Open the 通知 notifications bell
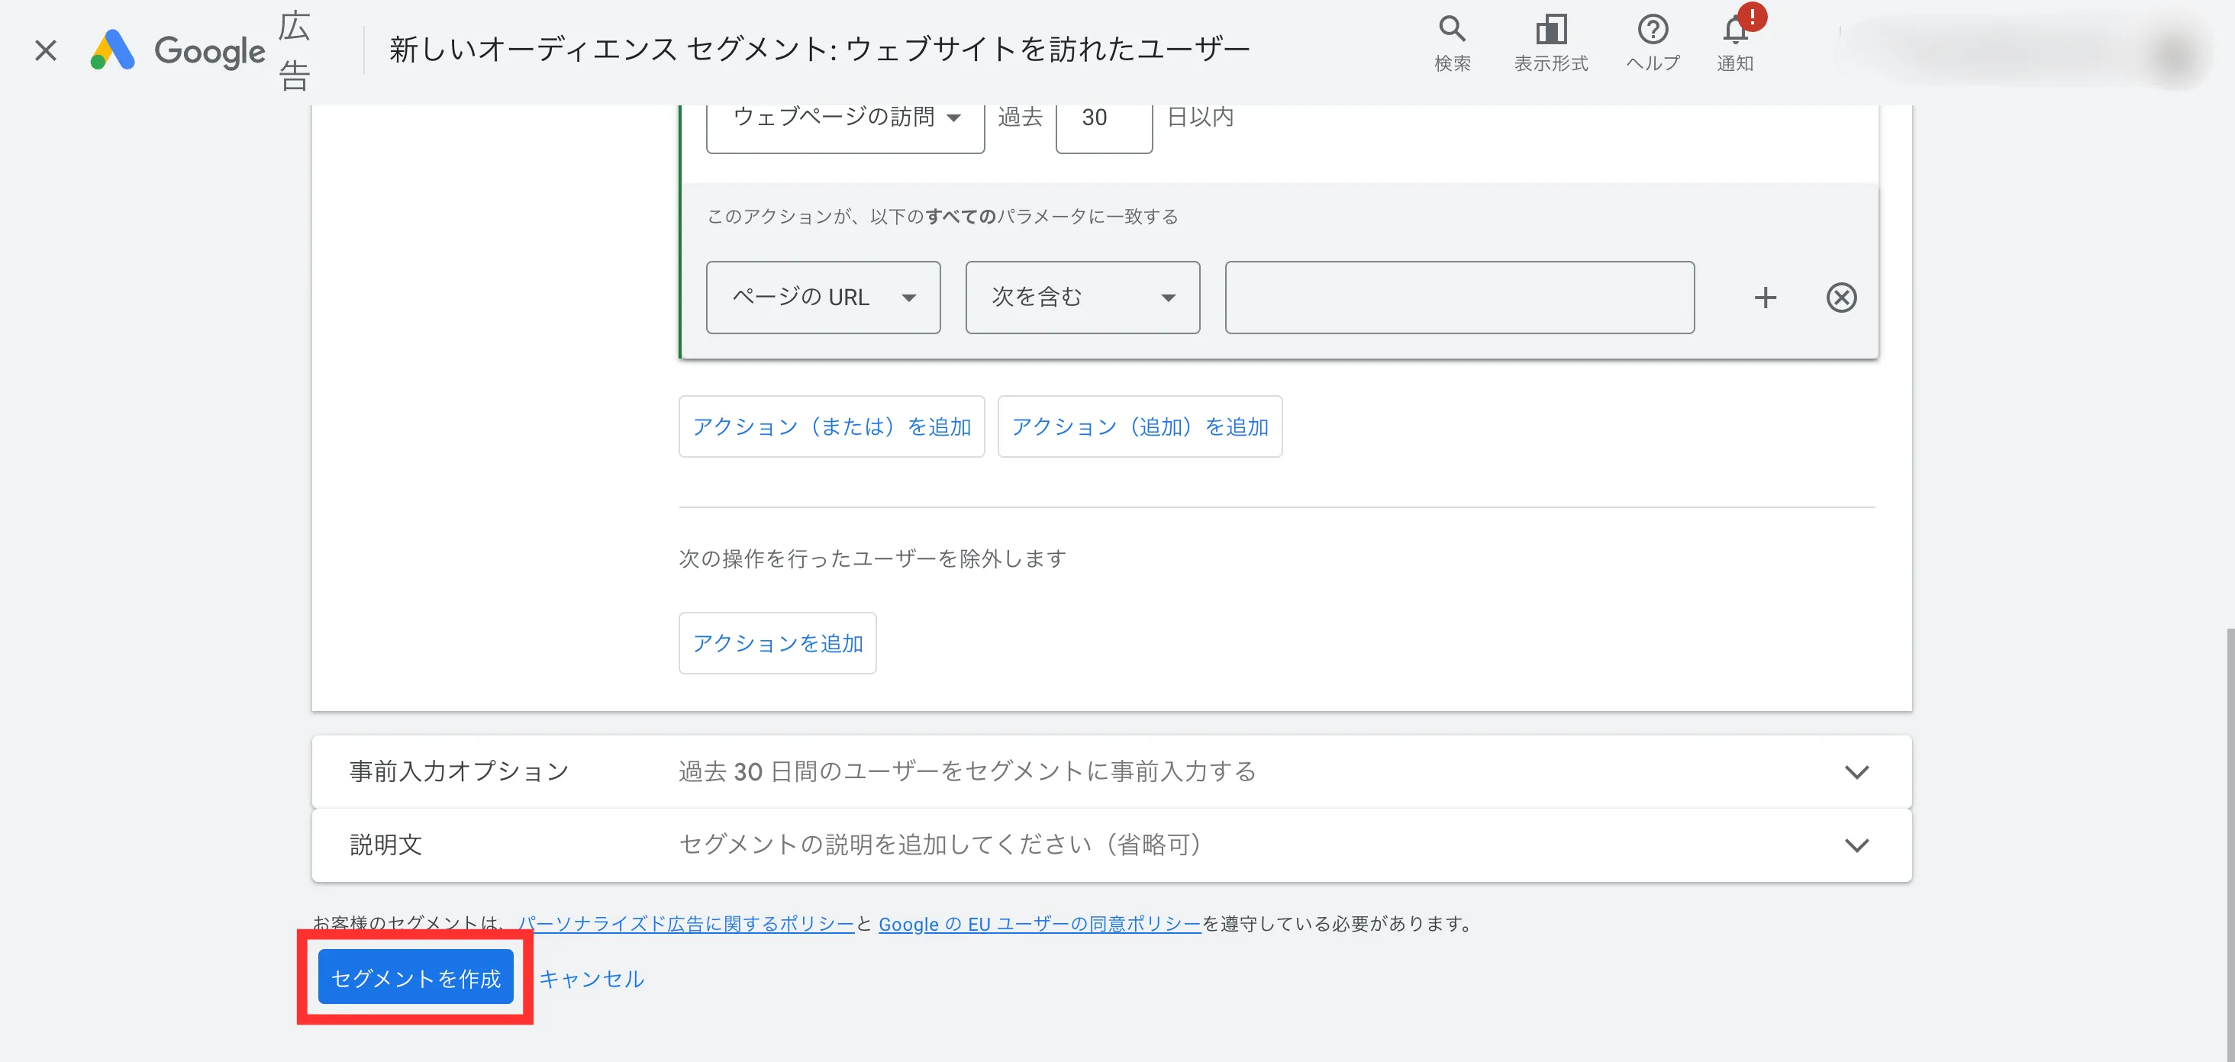 pos(1735,32)
